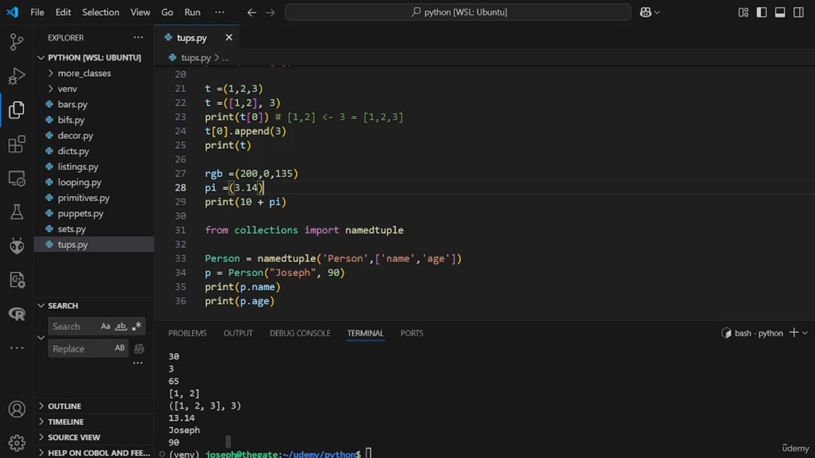Select the Explorer activity bar icon

(17, 110)
